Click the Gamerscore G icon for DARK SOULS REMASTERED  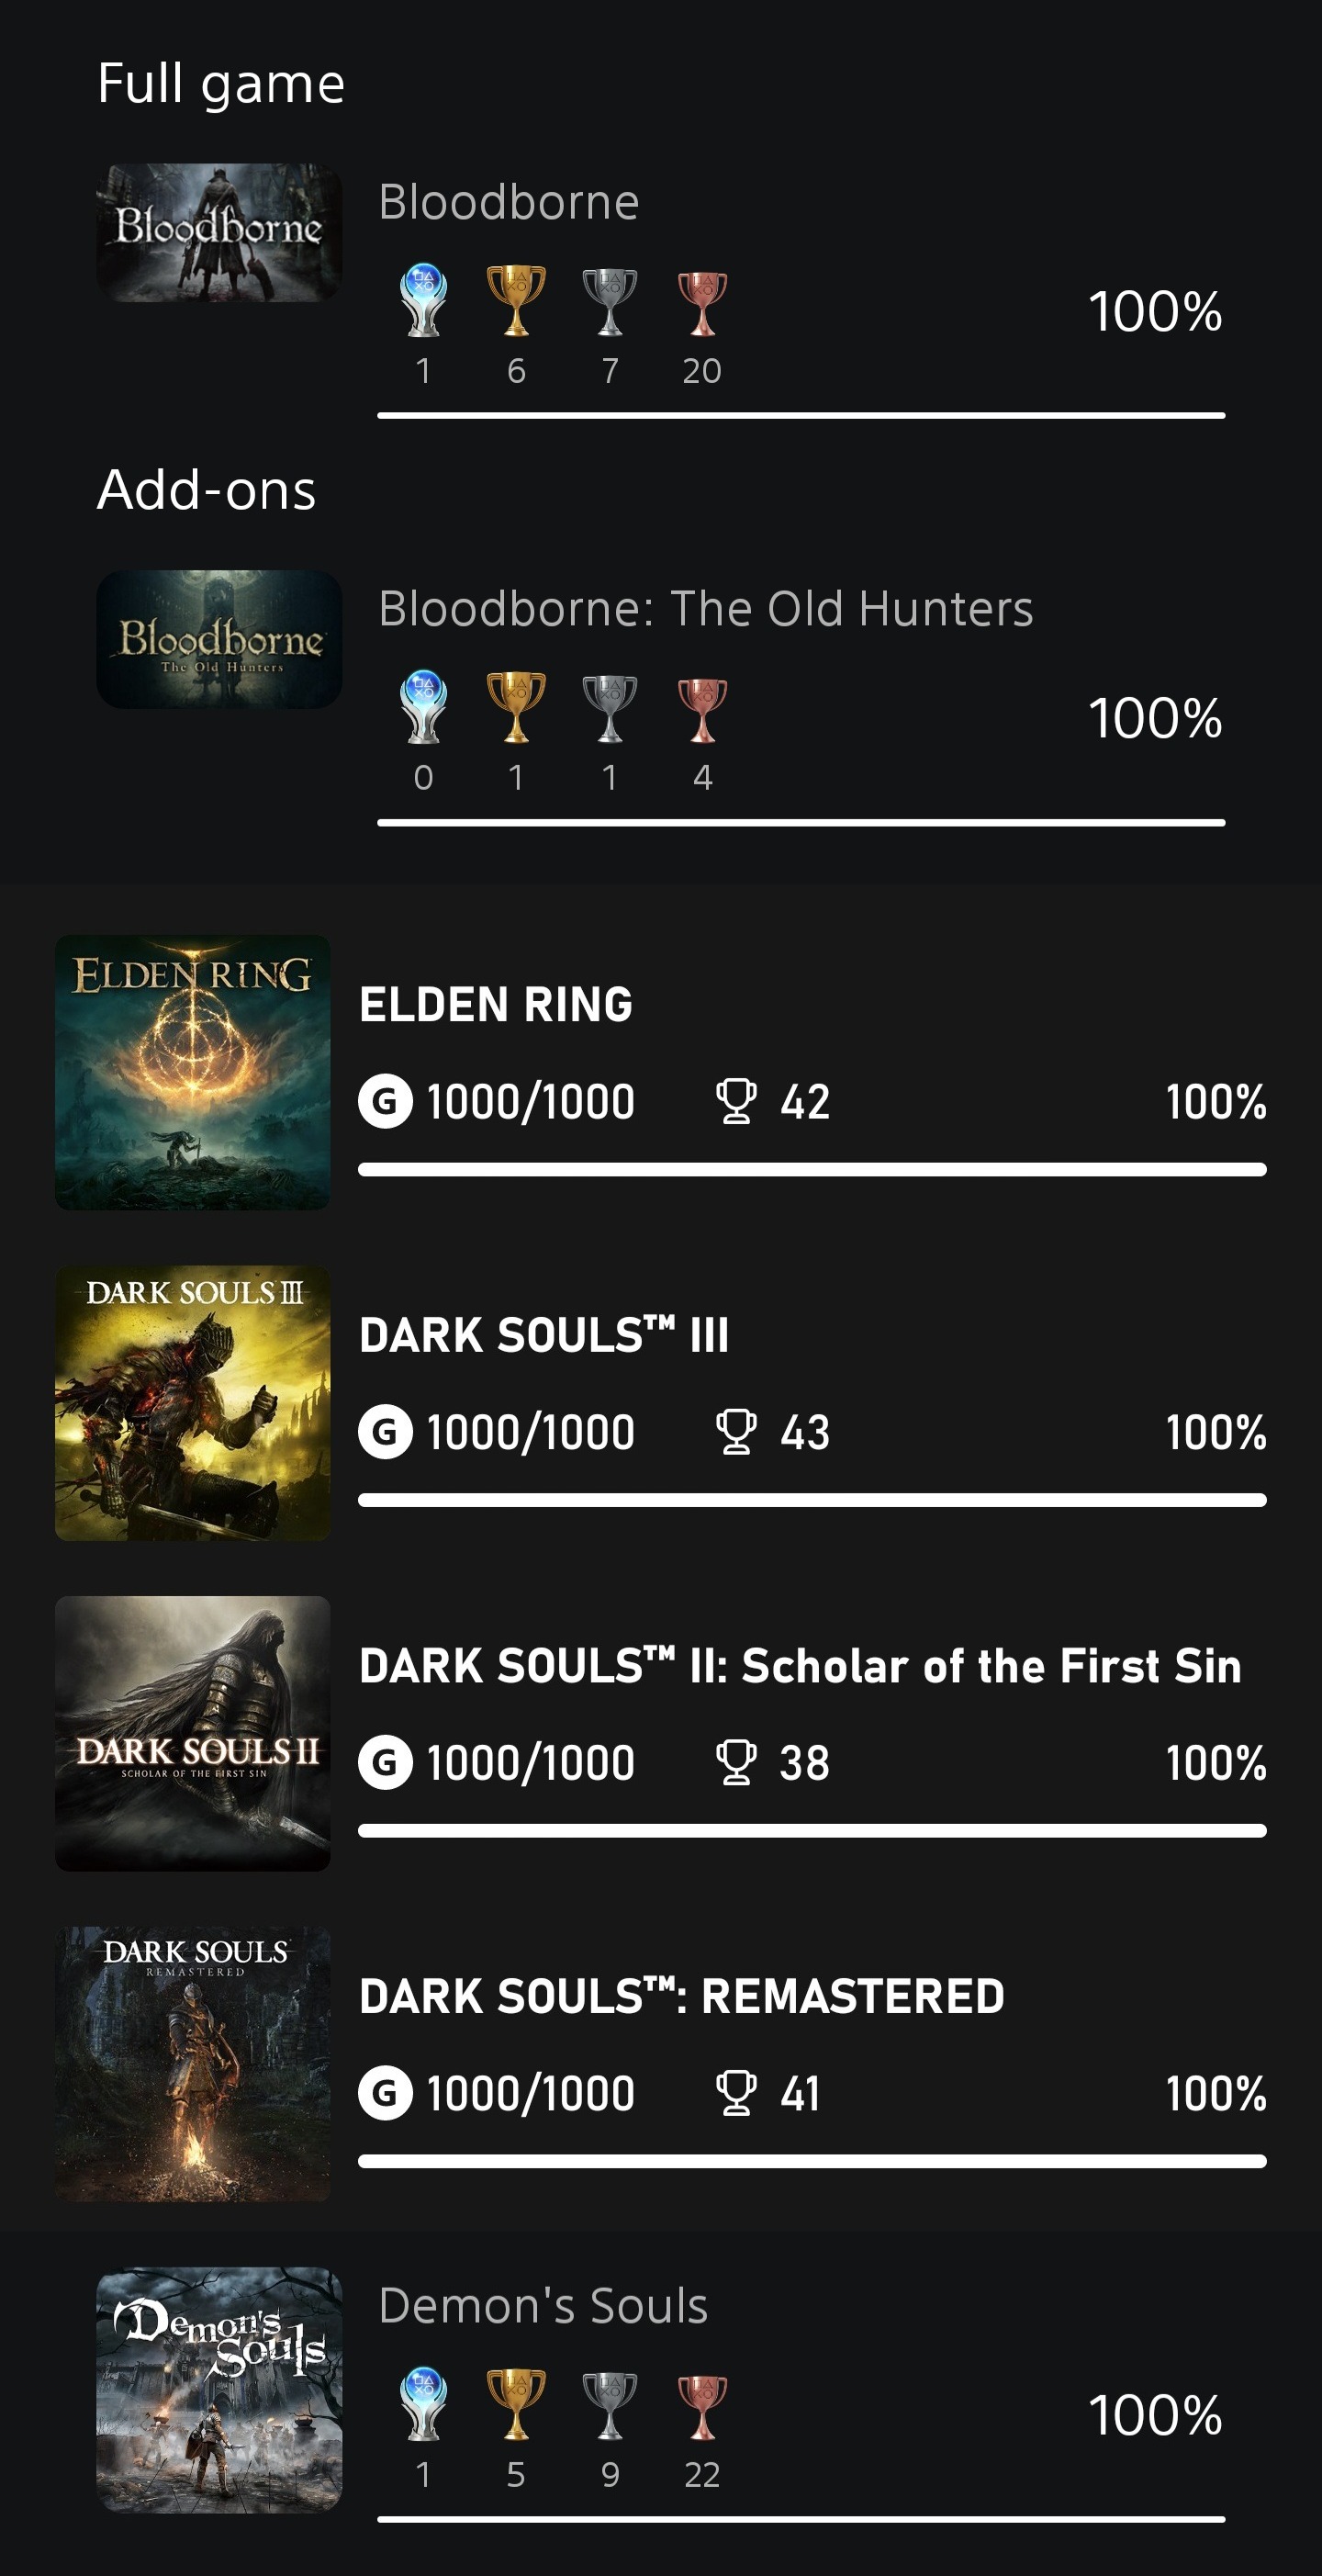click(x=385, y=2093)
